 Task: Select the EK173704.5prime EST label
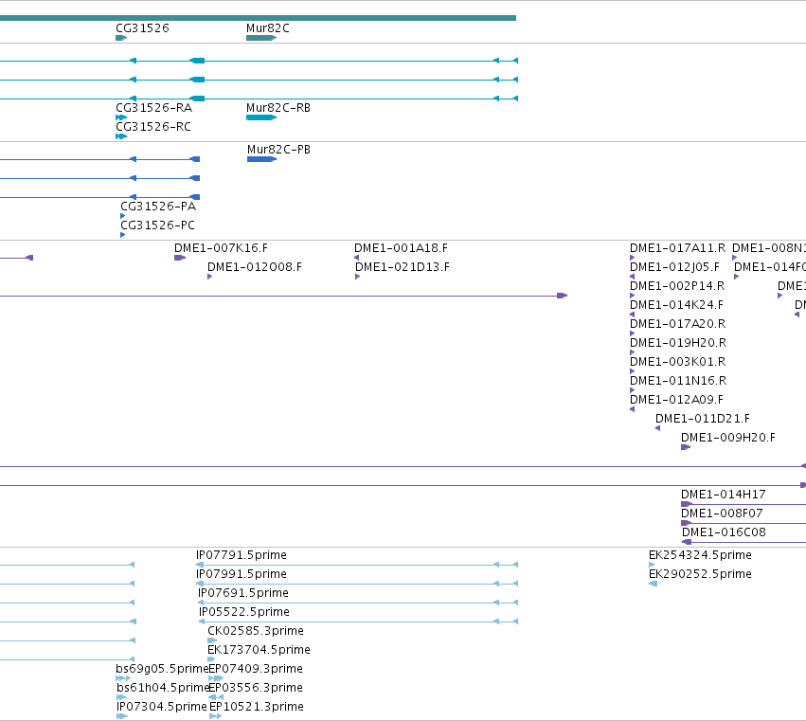pos(259,651)
